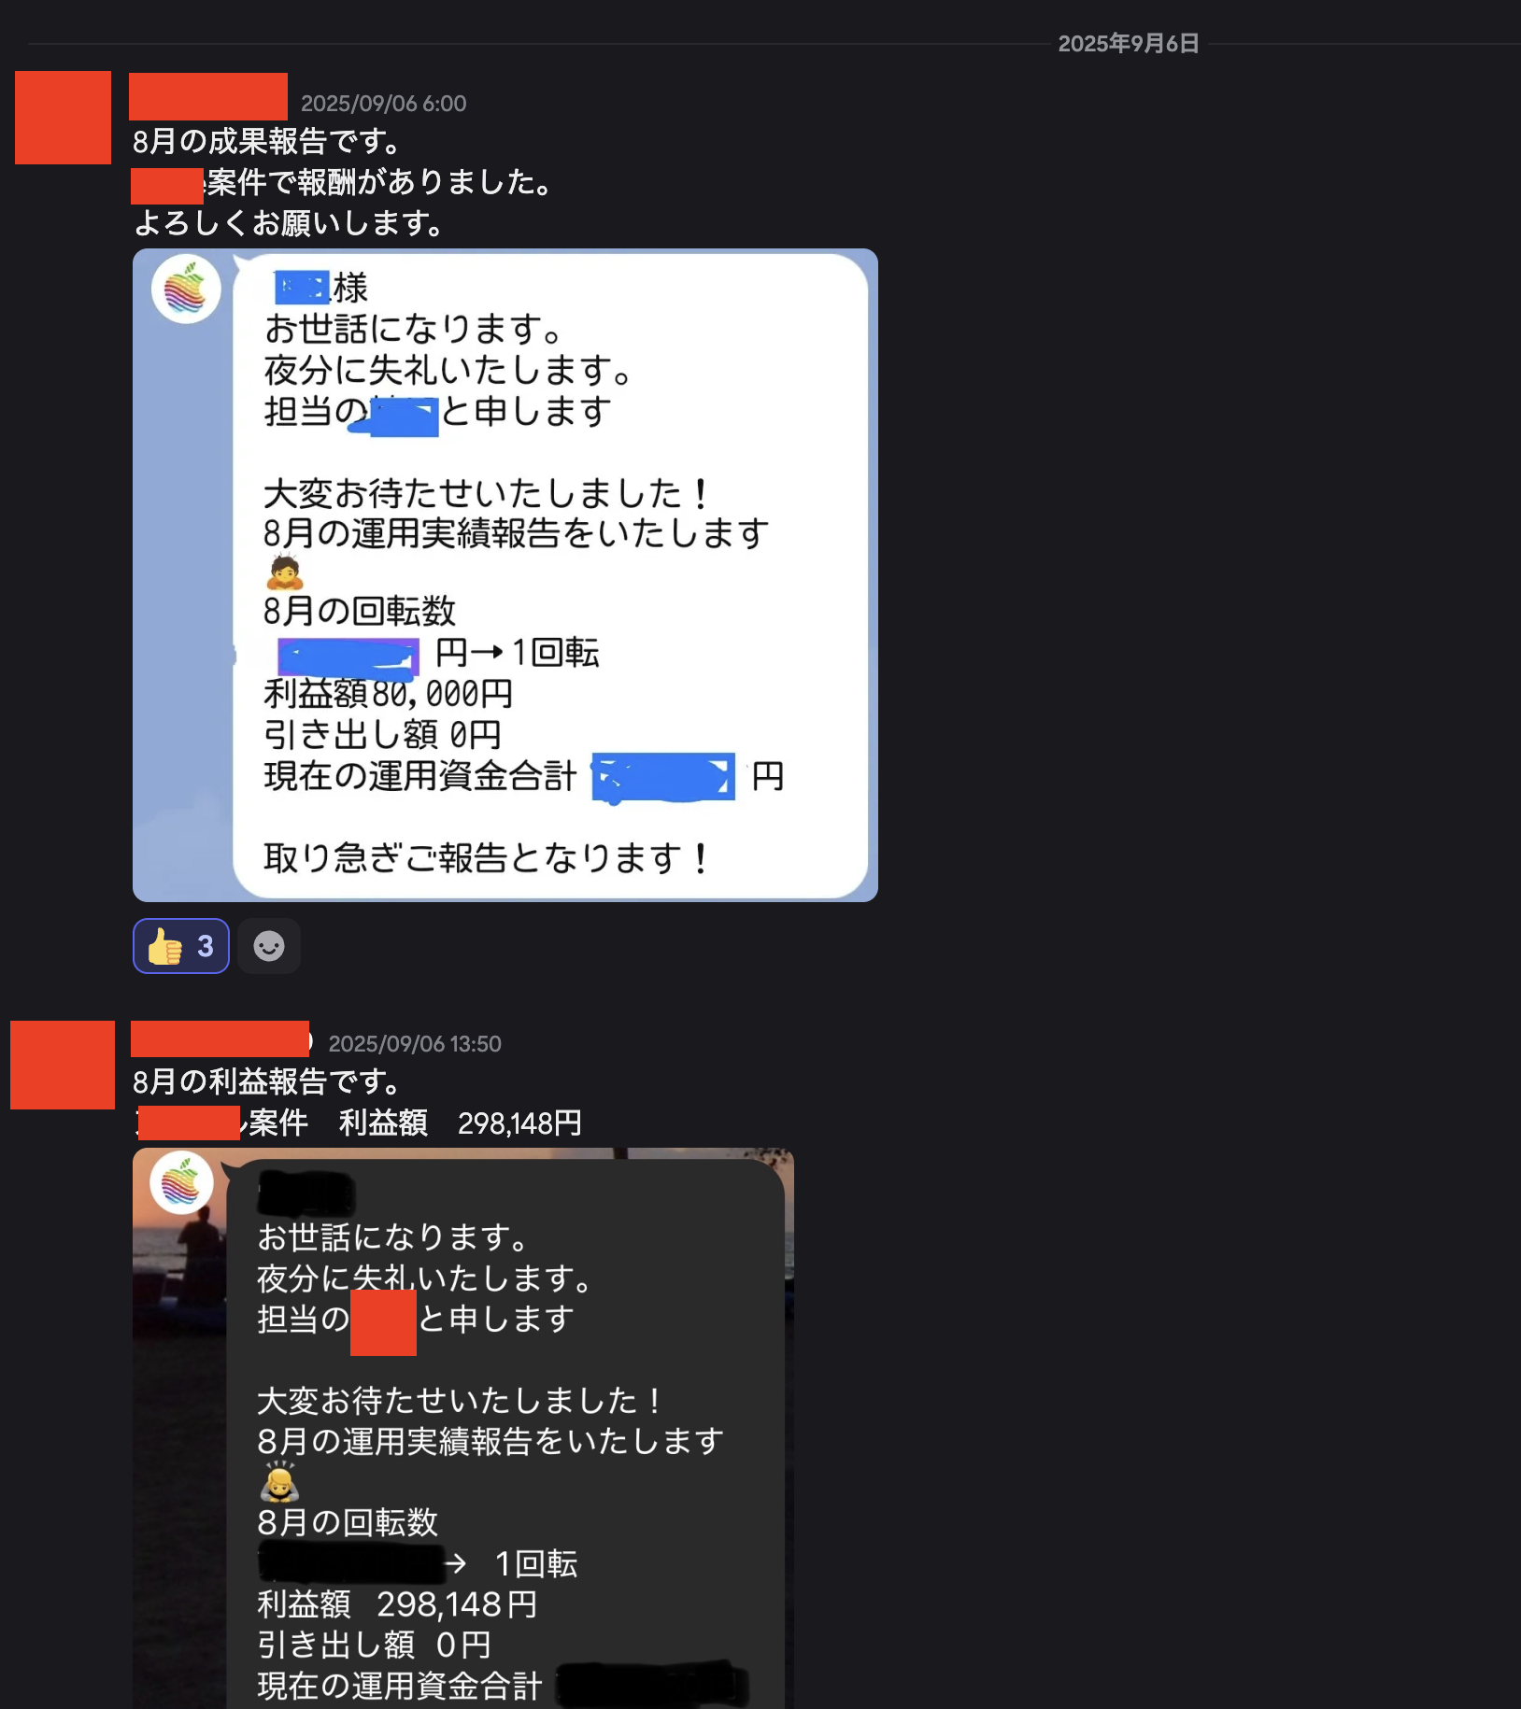Open the second poster's username
Viewport: 1521px width, 1709px height.
click(x=220, y=1039)
